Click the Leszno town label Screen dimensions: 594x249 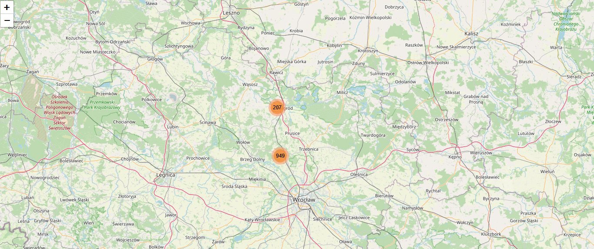[231, 13]
